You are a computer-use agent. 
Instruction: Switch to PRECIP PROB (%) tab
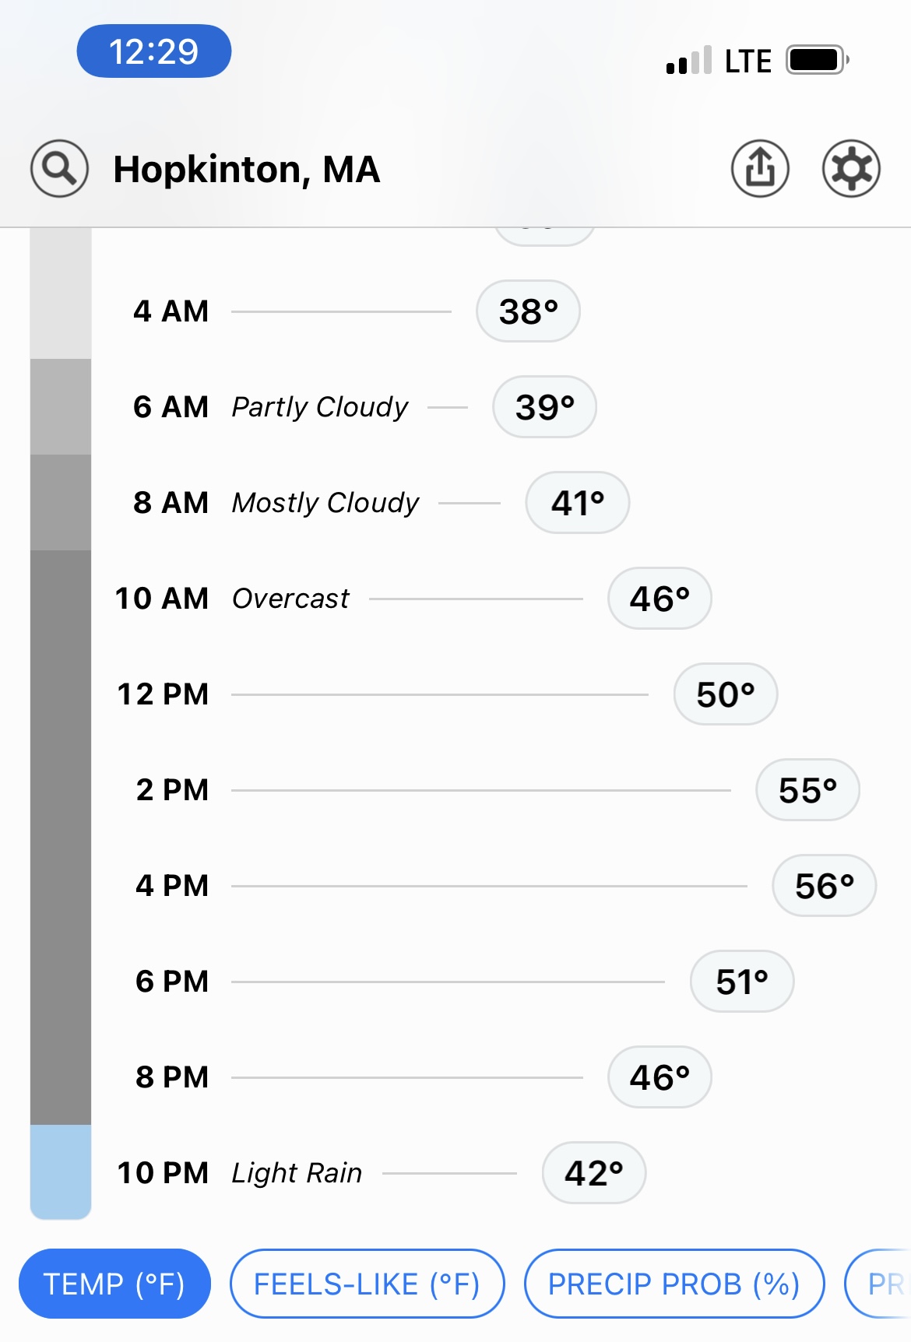point(674,1284)
